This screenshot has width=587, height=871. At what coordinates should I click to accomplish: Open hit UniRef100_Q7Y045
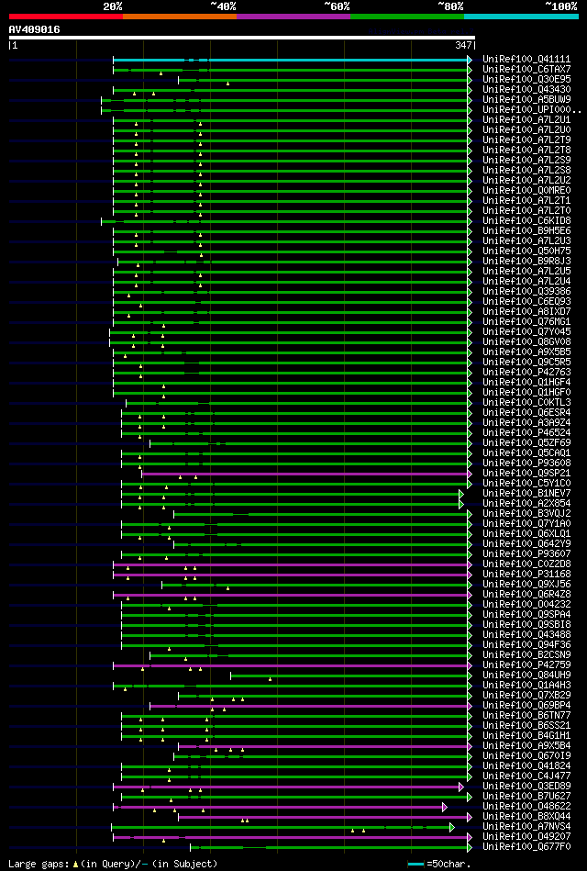526,332
